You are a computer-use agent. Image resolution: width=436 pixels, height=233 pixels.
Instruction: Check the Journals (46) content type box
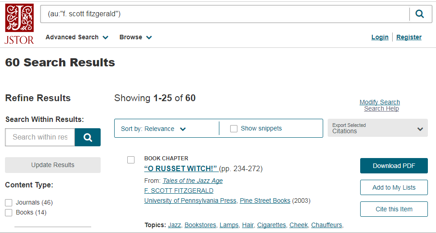[x=9, y=202]
